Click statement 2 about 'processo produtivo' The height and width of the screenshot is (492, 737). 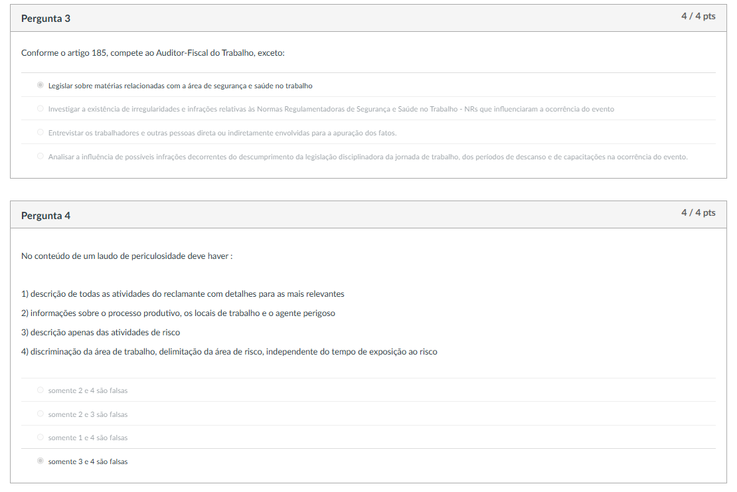pyautogui.click(x=178, y=313)
